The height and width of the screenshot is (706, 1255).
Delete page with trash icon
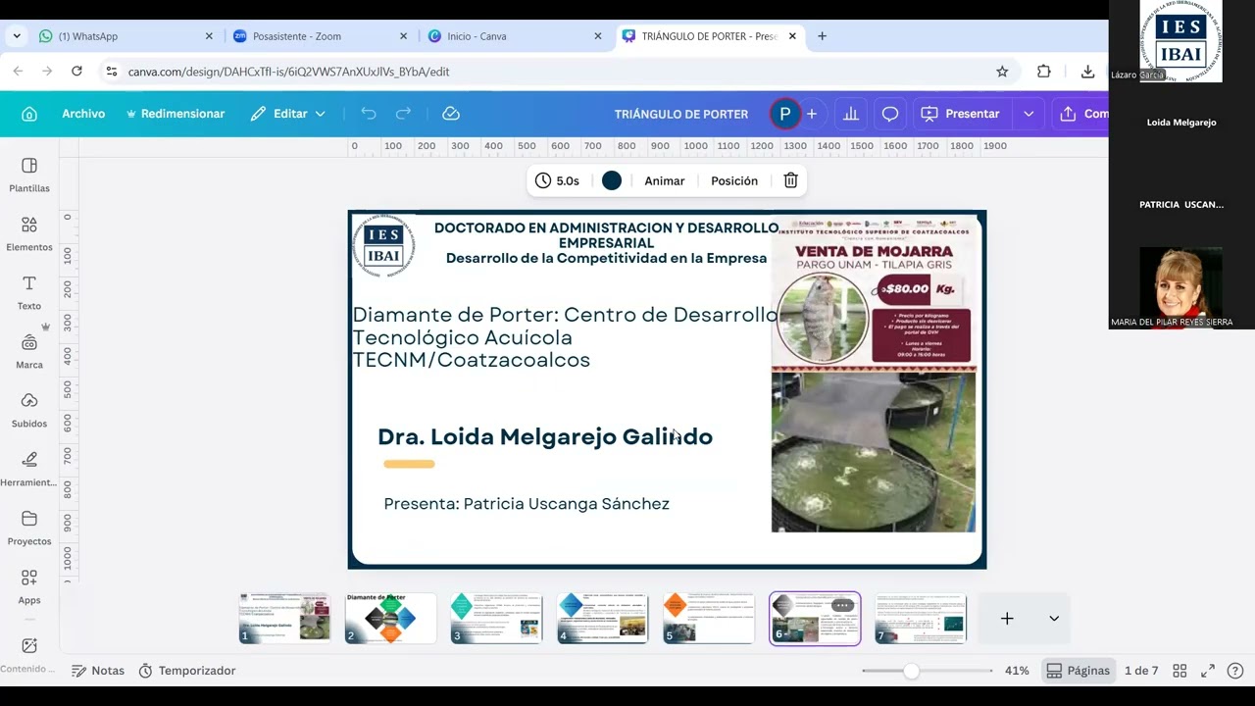click(790, 180)
